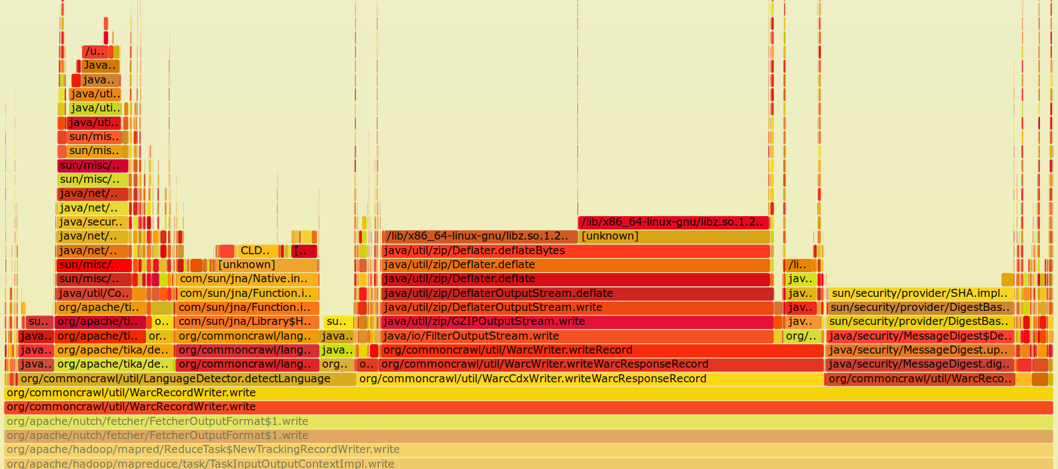
Task: Select the TaskInputOutputContextImpl.write frame
Action: coord(528,463)
